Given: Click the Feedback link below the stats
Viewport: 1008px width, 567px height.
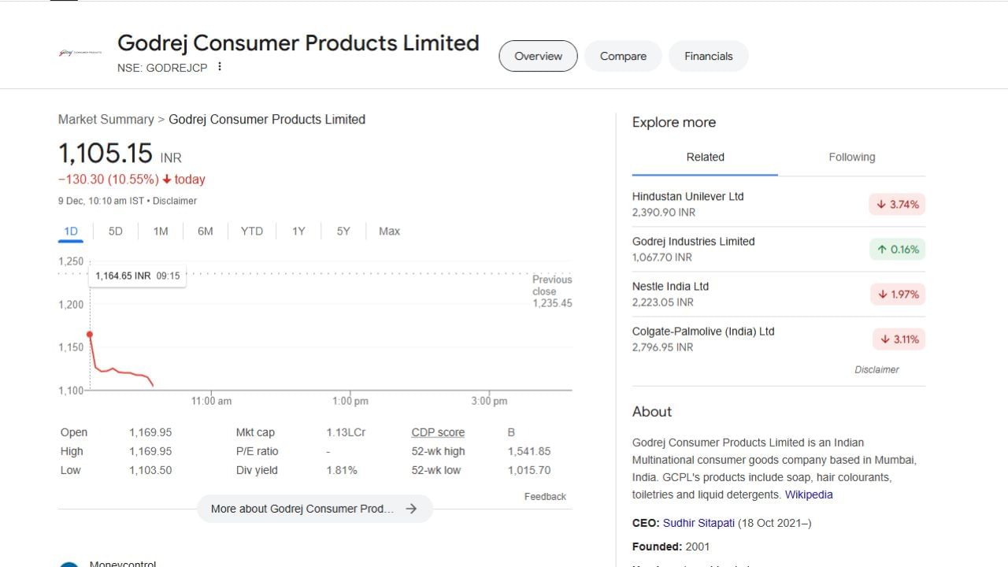Looking at the screenshot, I should pyautogui.click(x=545, y=497).
